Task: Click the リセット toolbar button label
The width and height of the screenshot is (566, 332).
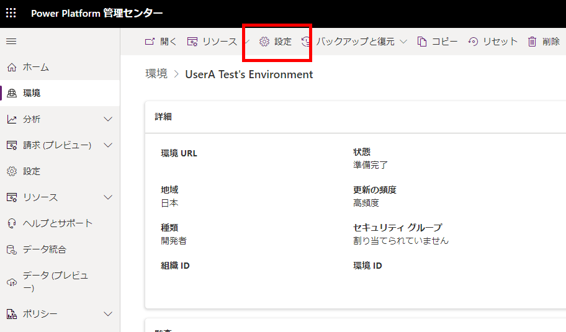Action: point(500,42)
